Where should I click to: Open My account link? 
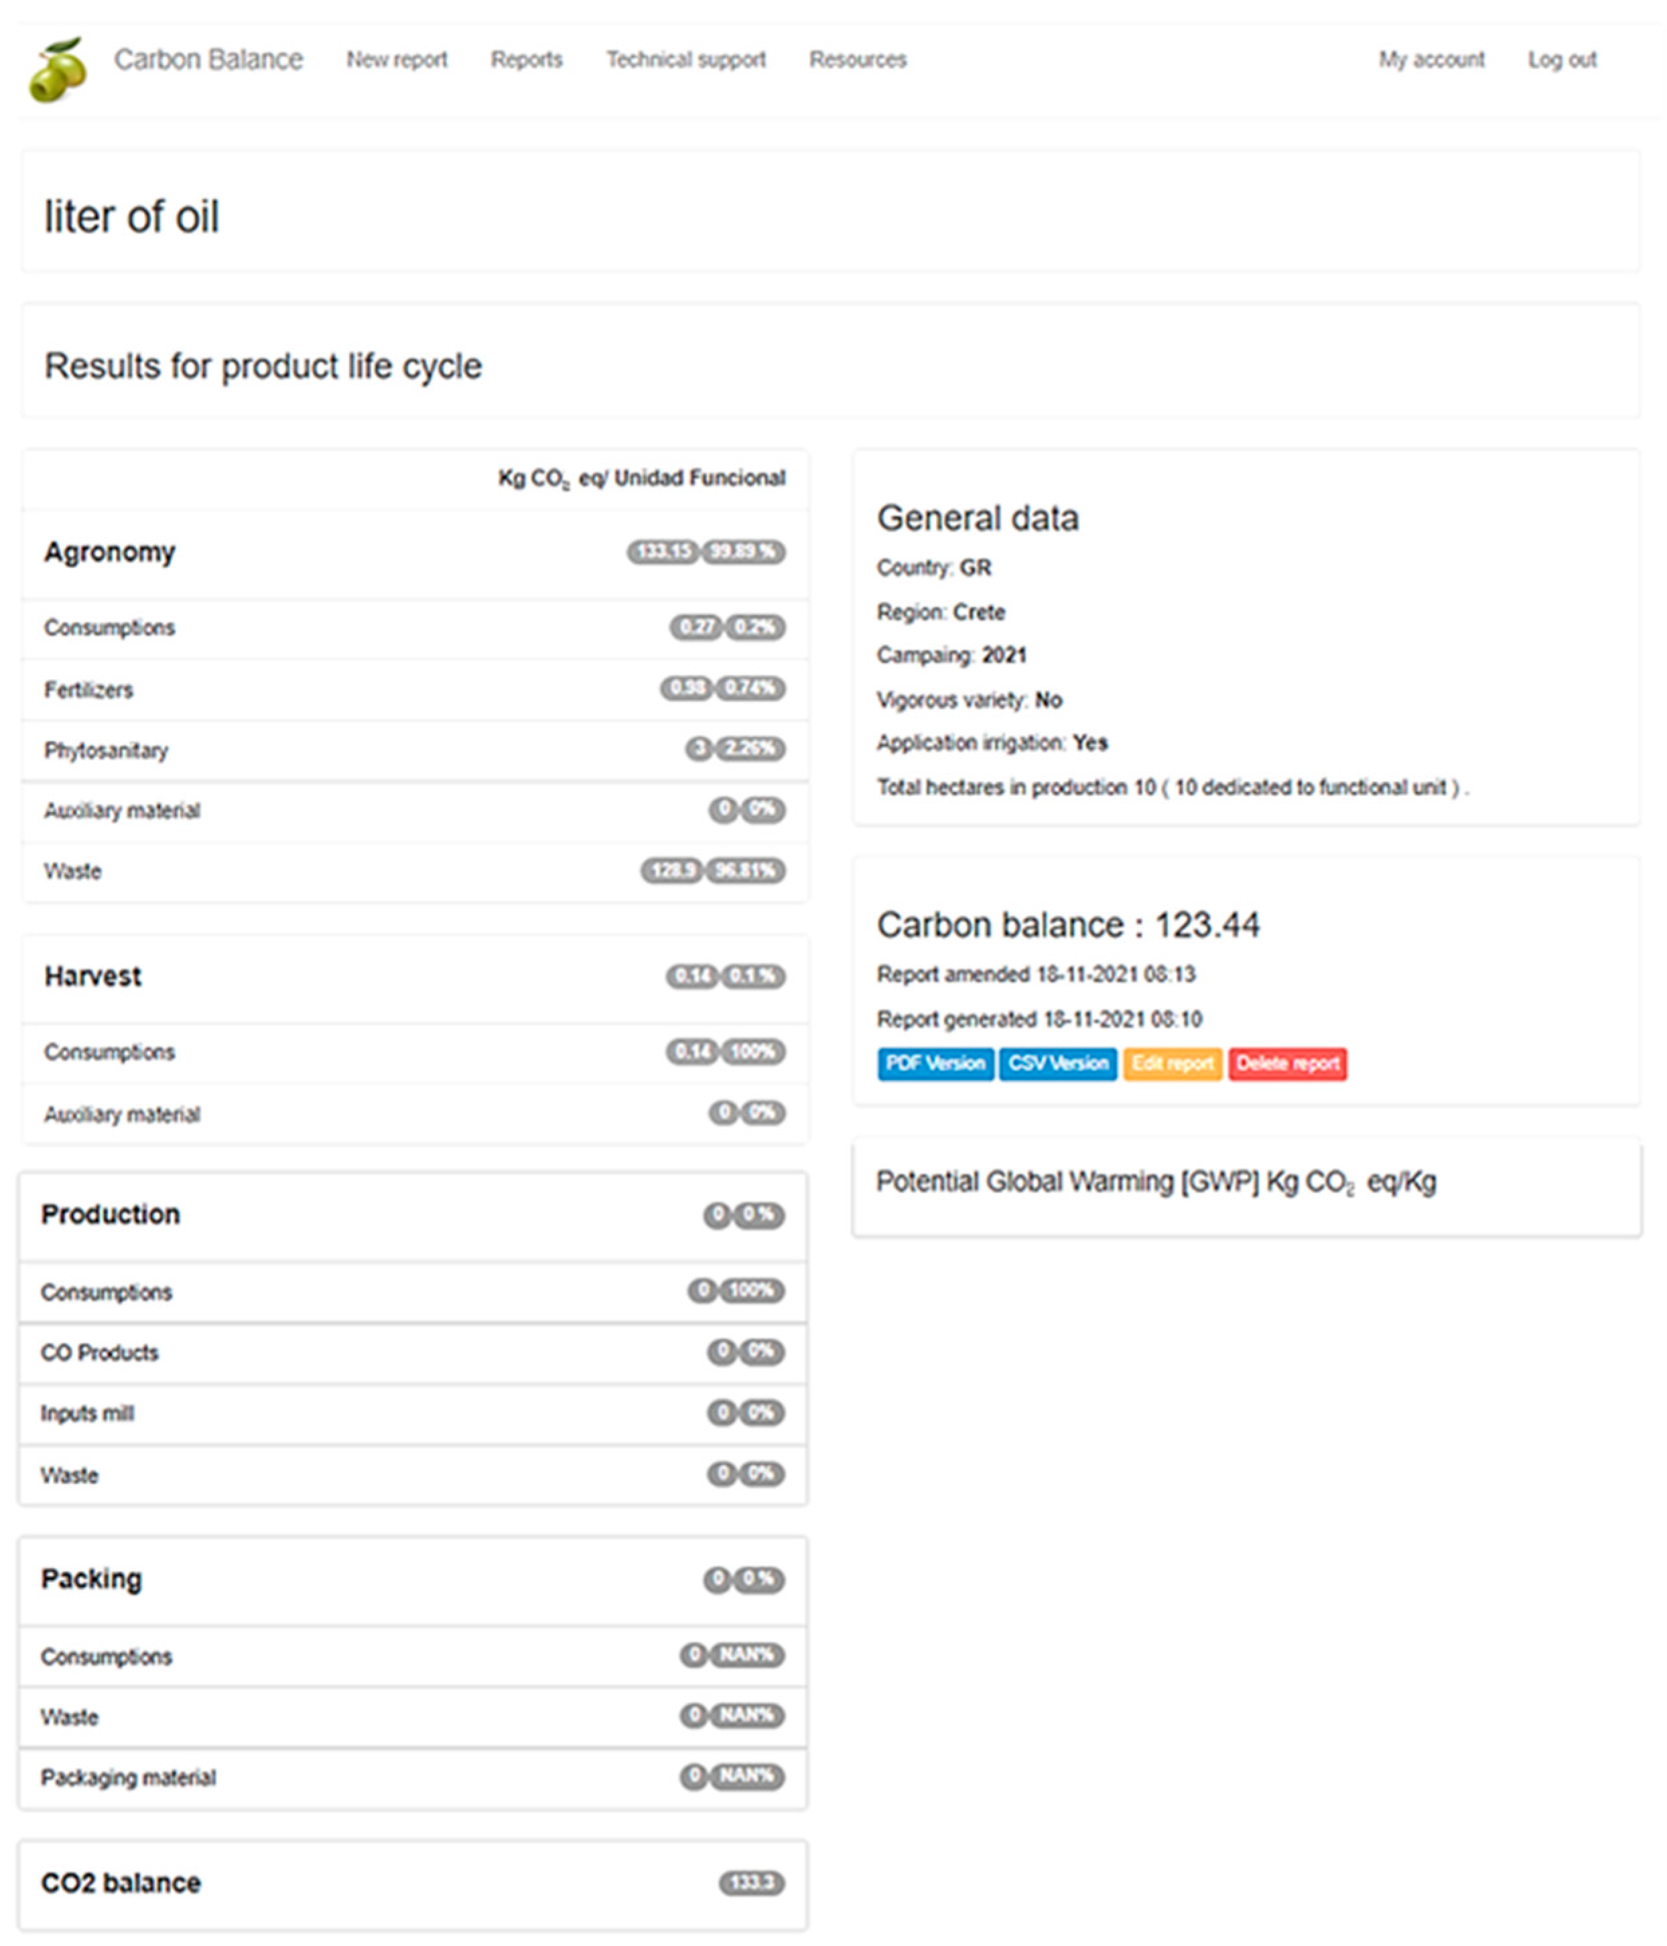tap(1431, 59)
